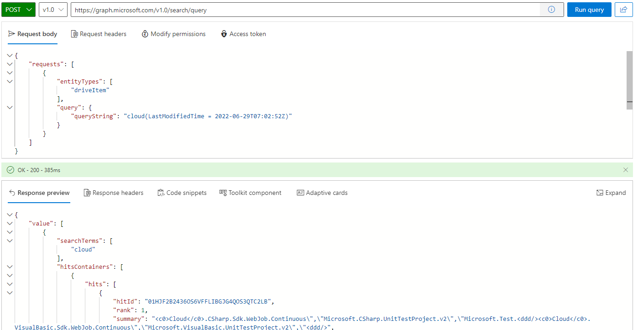Dismiss the OK 200 status message
The height and width of the screenshot is (330, 638).
(x=626, y=169)
